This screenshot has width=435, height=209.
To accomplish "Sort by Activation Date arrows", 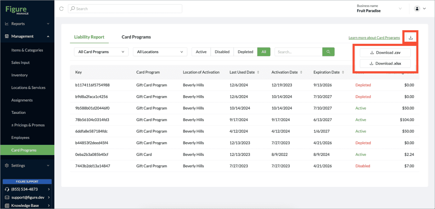I will pos(301,72).
